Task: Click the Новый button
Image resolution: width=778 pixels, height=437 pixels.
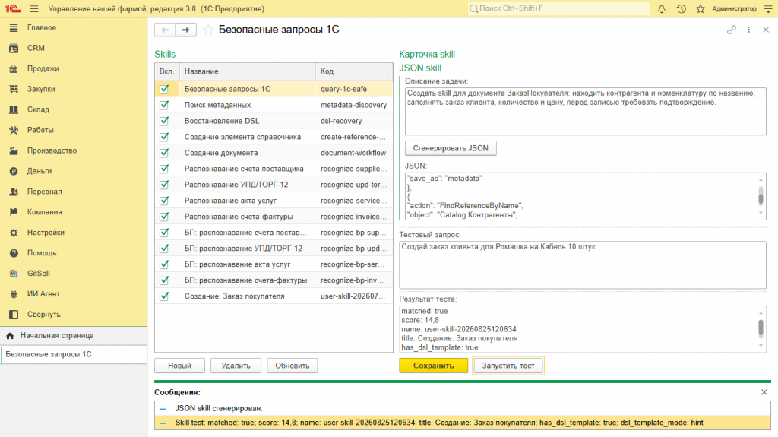Action: (179, 366)
